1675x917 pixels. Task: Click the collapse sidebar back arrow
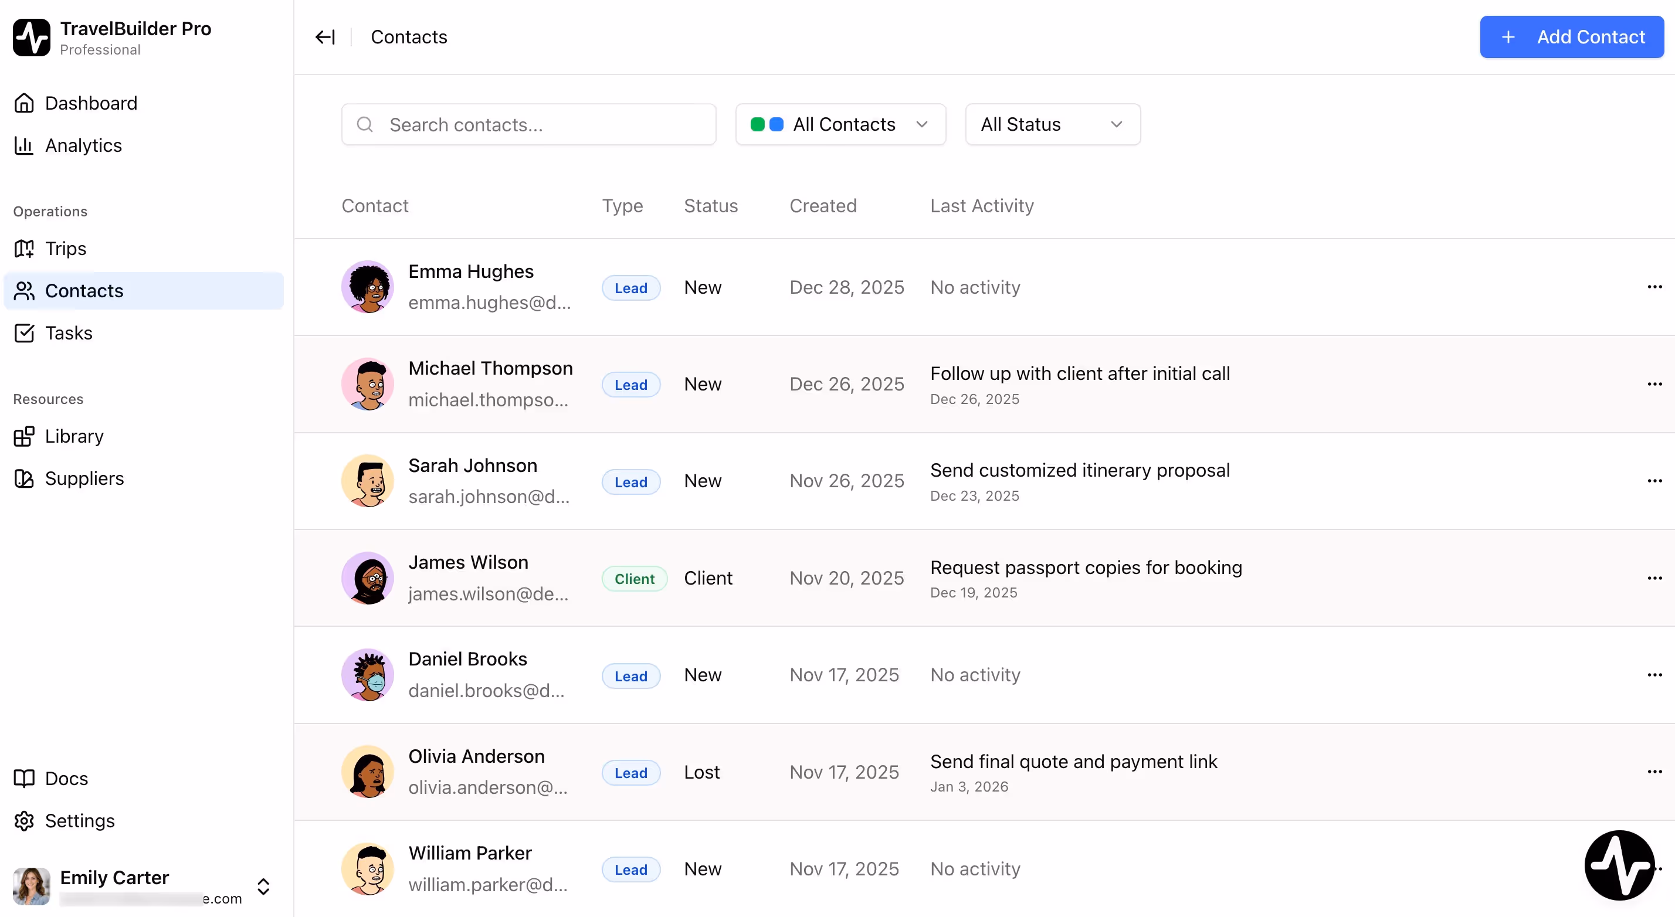pos(324,37)
